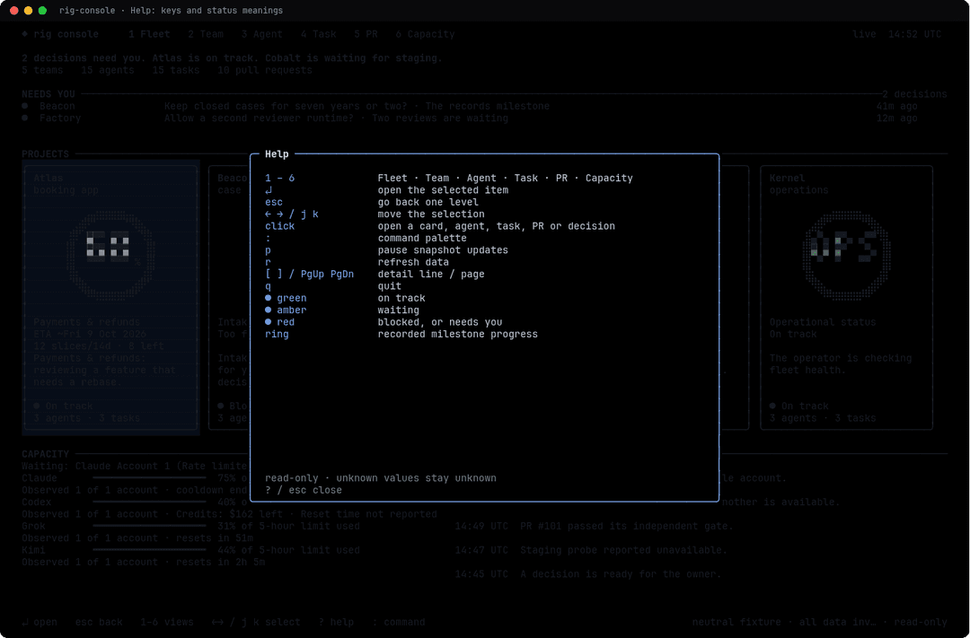Click the rig console diamond logo
The height and width of the screenshot is (638, 970).
[x=25, y=34]
